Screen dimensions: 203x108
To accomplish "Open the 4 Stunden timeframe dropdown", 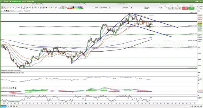I will pyautogui.click(x=128, y=8).
